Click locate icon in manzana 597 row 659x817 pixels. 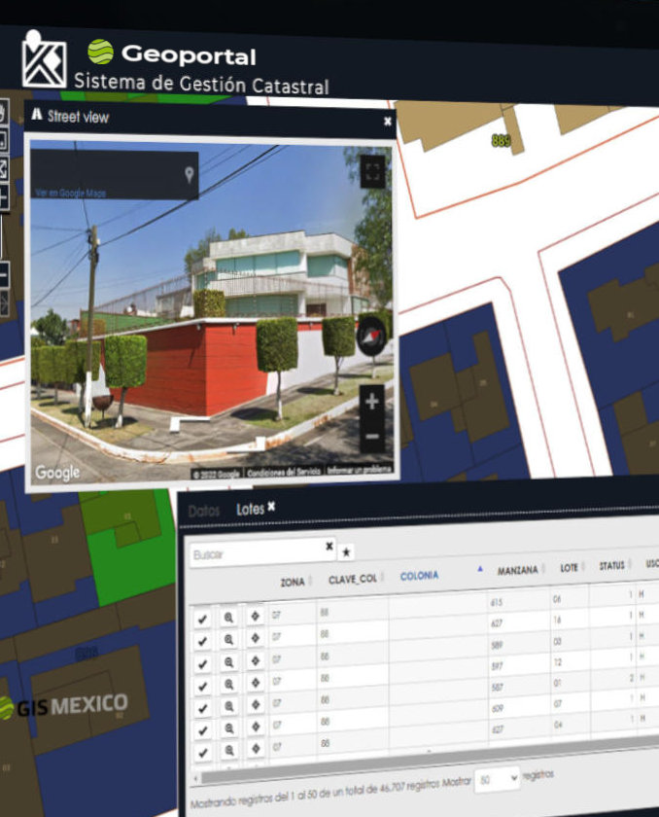[x=255, y=682]
